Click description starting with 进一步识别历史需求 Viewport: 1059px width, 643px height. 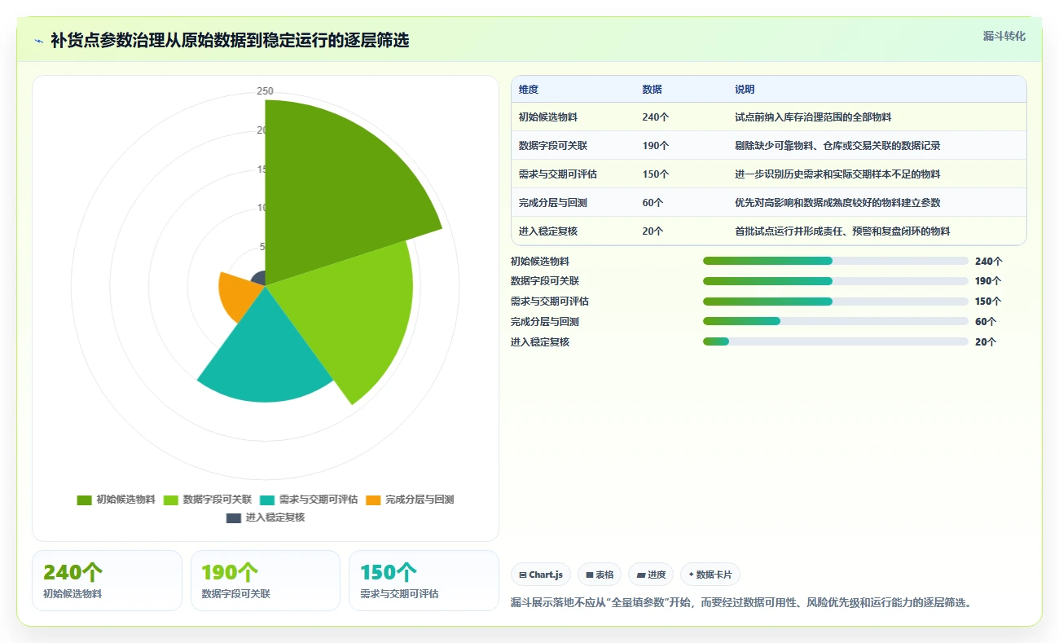837,174
